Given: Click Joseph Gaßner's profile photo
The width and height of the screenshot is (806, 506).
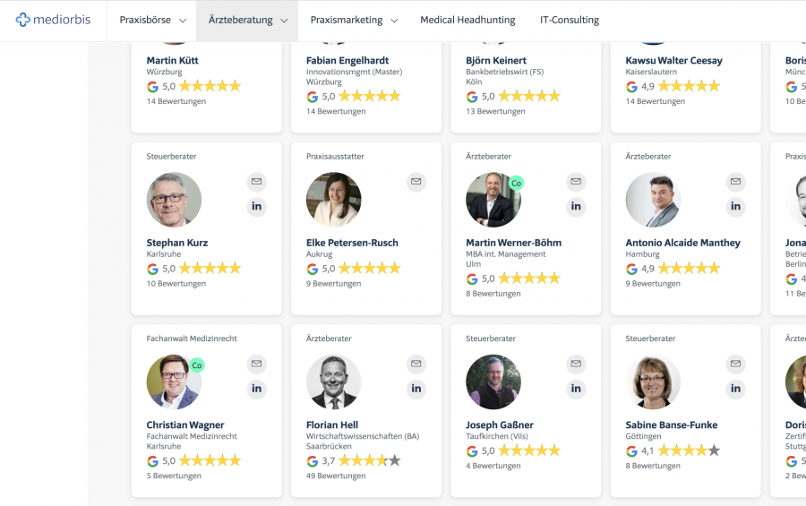Looking at the screenshot, I should [x=493, y=382].
